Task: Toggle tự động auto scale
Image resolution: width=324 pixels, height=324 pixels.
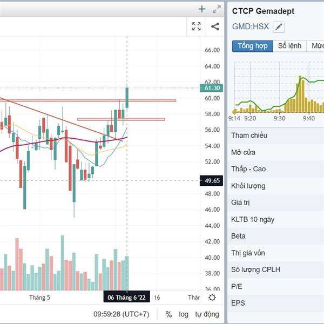Action: (207, 314)
